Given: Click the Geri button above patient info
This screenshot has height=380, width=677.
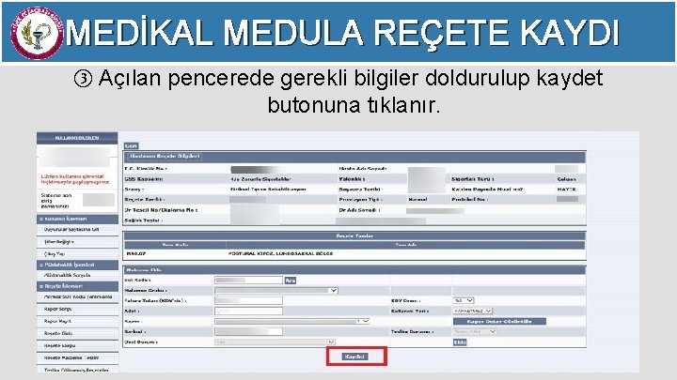Looking at the screenshot, I should (131, 145).
